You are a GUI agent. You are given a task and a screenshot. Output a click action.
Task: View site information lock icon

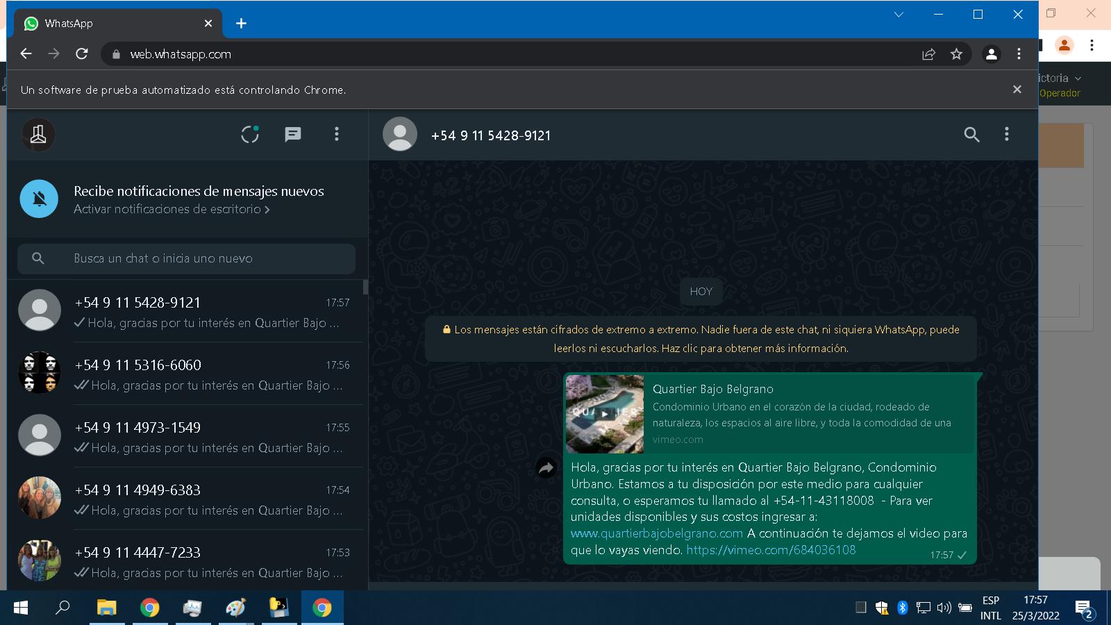(x=116, y=54)
